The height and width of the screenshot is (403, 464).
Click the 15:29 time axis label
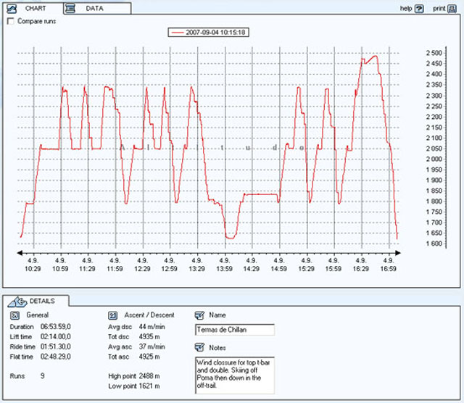click(306, 269)
